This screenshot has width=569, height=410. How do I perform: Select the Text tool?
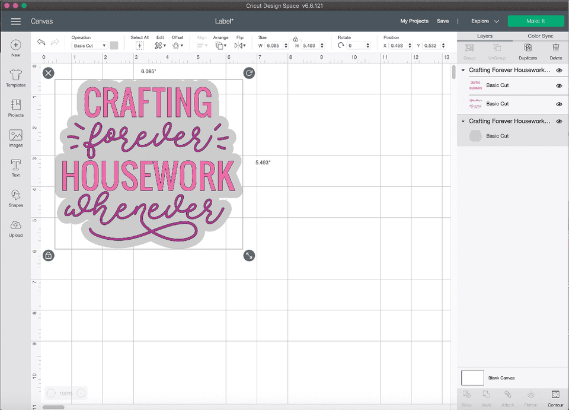(15, 168)
